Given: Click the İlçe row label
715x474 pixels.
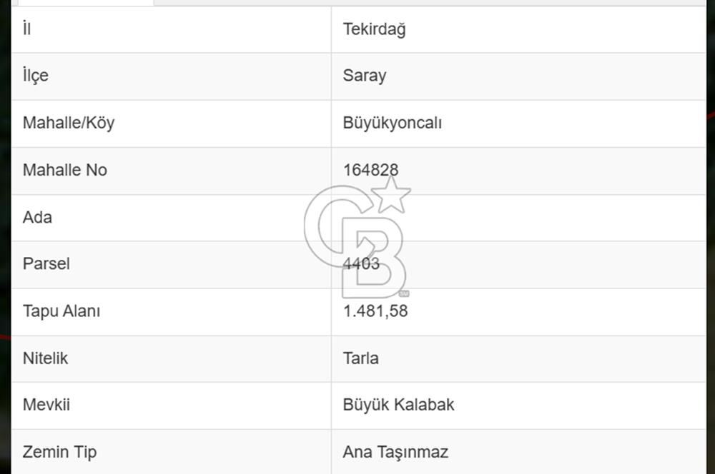Looking at the screenshot, I should click(x=36, y=76).
